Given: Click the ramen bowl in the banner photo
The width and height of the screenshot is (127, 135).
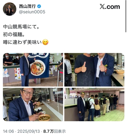Looking at the screenshot, I should [x=38, y=68].
